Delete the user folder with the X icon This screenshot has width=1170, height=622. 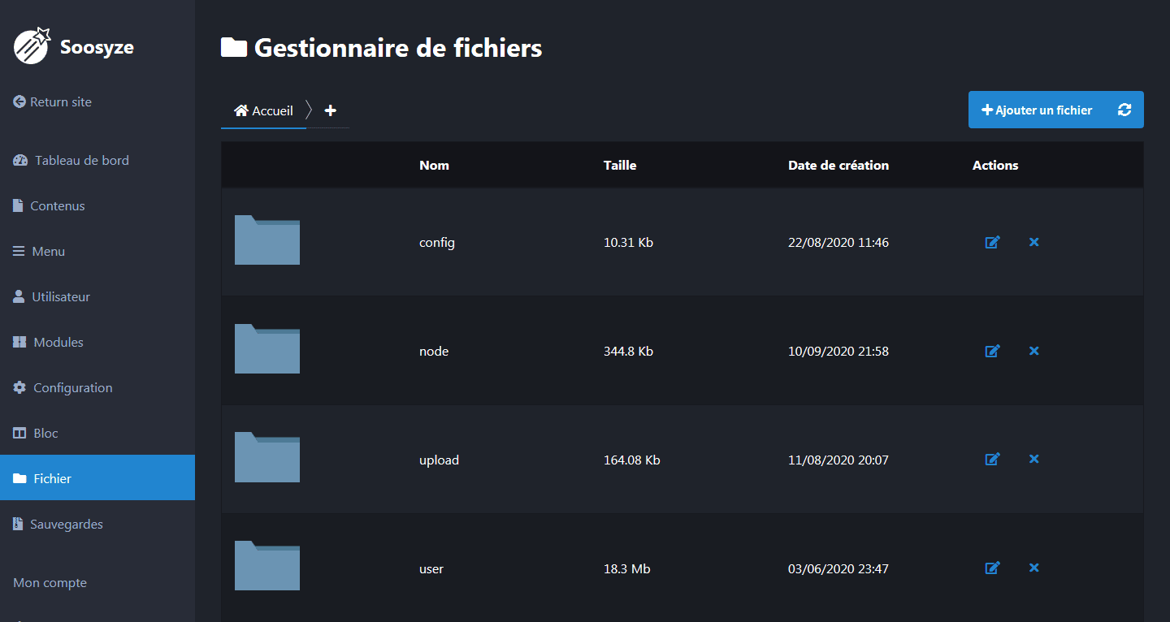(x=1033, y=568)
